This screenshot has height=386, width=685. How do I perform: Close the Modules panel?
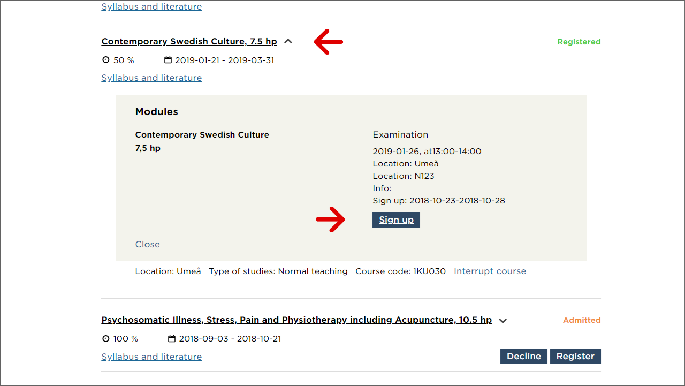click(x=147, y=244)
